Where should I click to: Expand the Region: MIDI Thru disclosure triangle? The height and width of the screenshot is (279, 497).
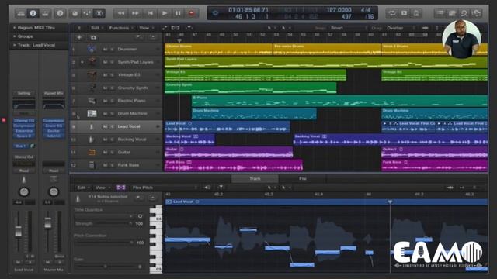tap(14, 28)
